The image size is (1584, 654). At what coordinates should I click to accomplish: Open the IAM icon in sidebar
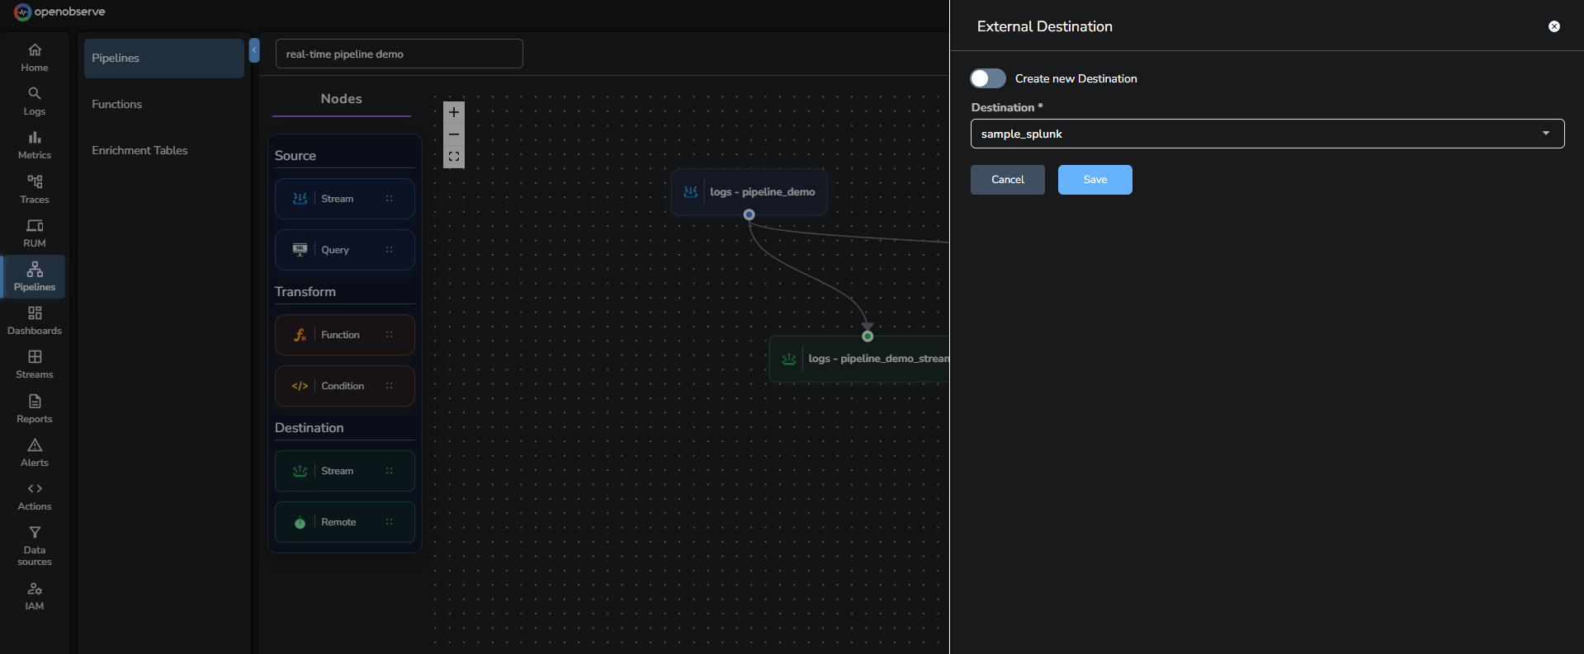coord(34,589)
